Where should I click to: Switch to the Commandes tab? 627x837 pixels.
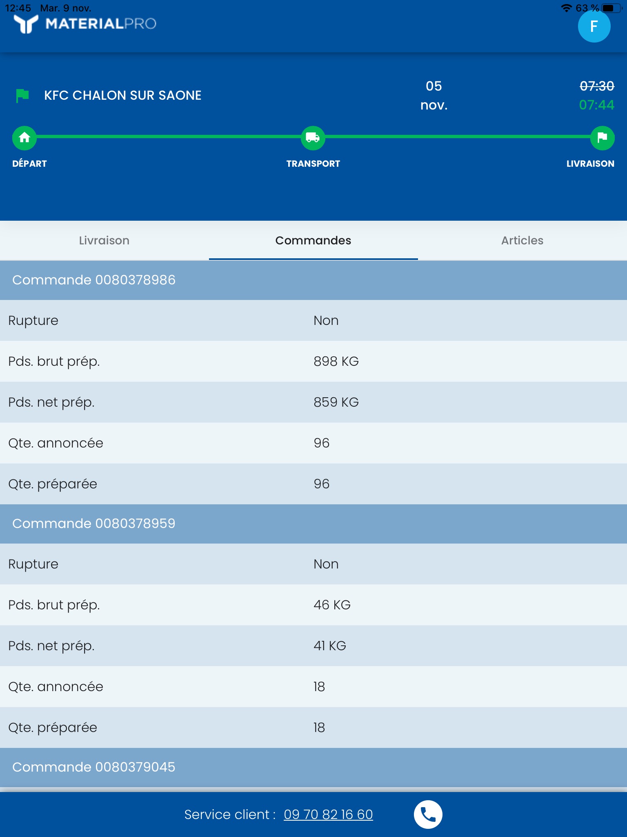pyautogui.click(x=313, y=240)
